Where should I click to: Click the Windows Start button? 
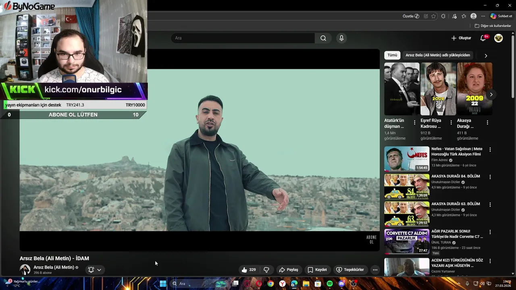coord(163,284)
